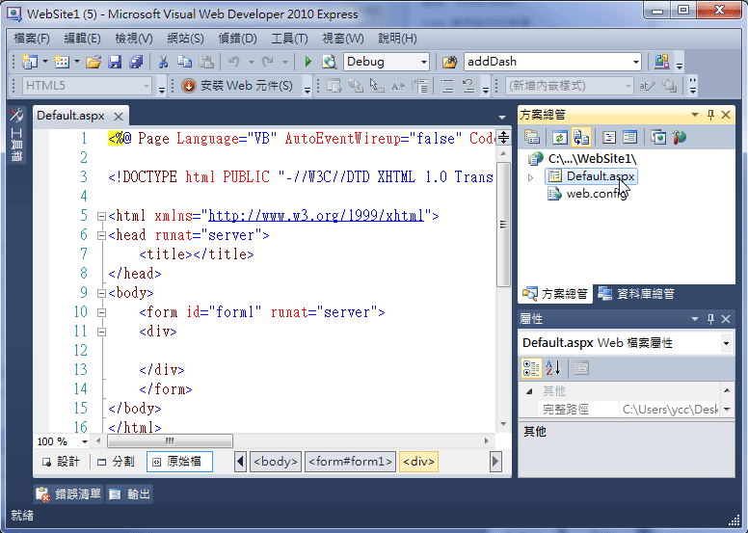748x533 pixels.
Task: Click the View Code icon in Solution Explorer
Action: (609, 138)
